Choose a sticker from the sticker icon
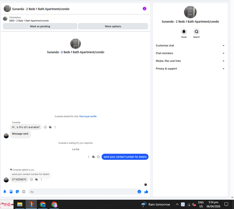Screen dimensions: 234x209 tap(17, 192)
